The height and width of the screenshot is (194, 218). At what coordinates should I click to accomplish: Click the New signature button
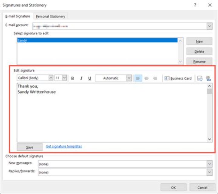tap(199, 41)
